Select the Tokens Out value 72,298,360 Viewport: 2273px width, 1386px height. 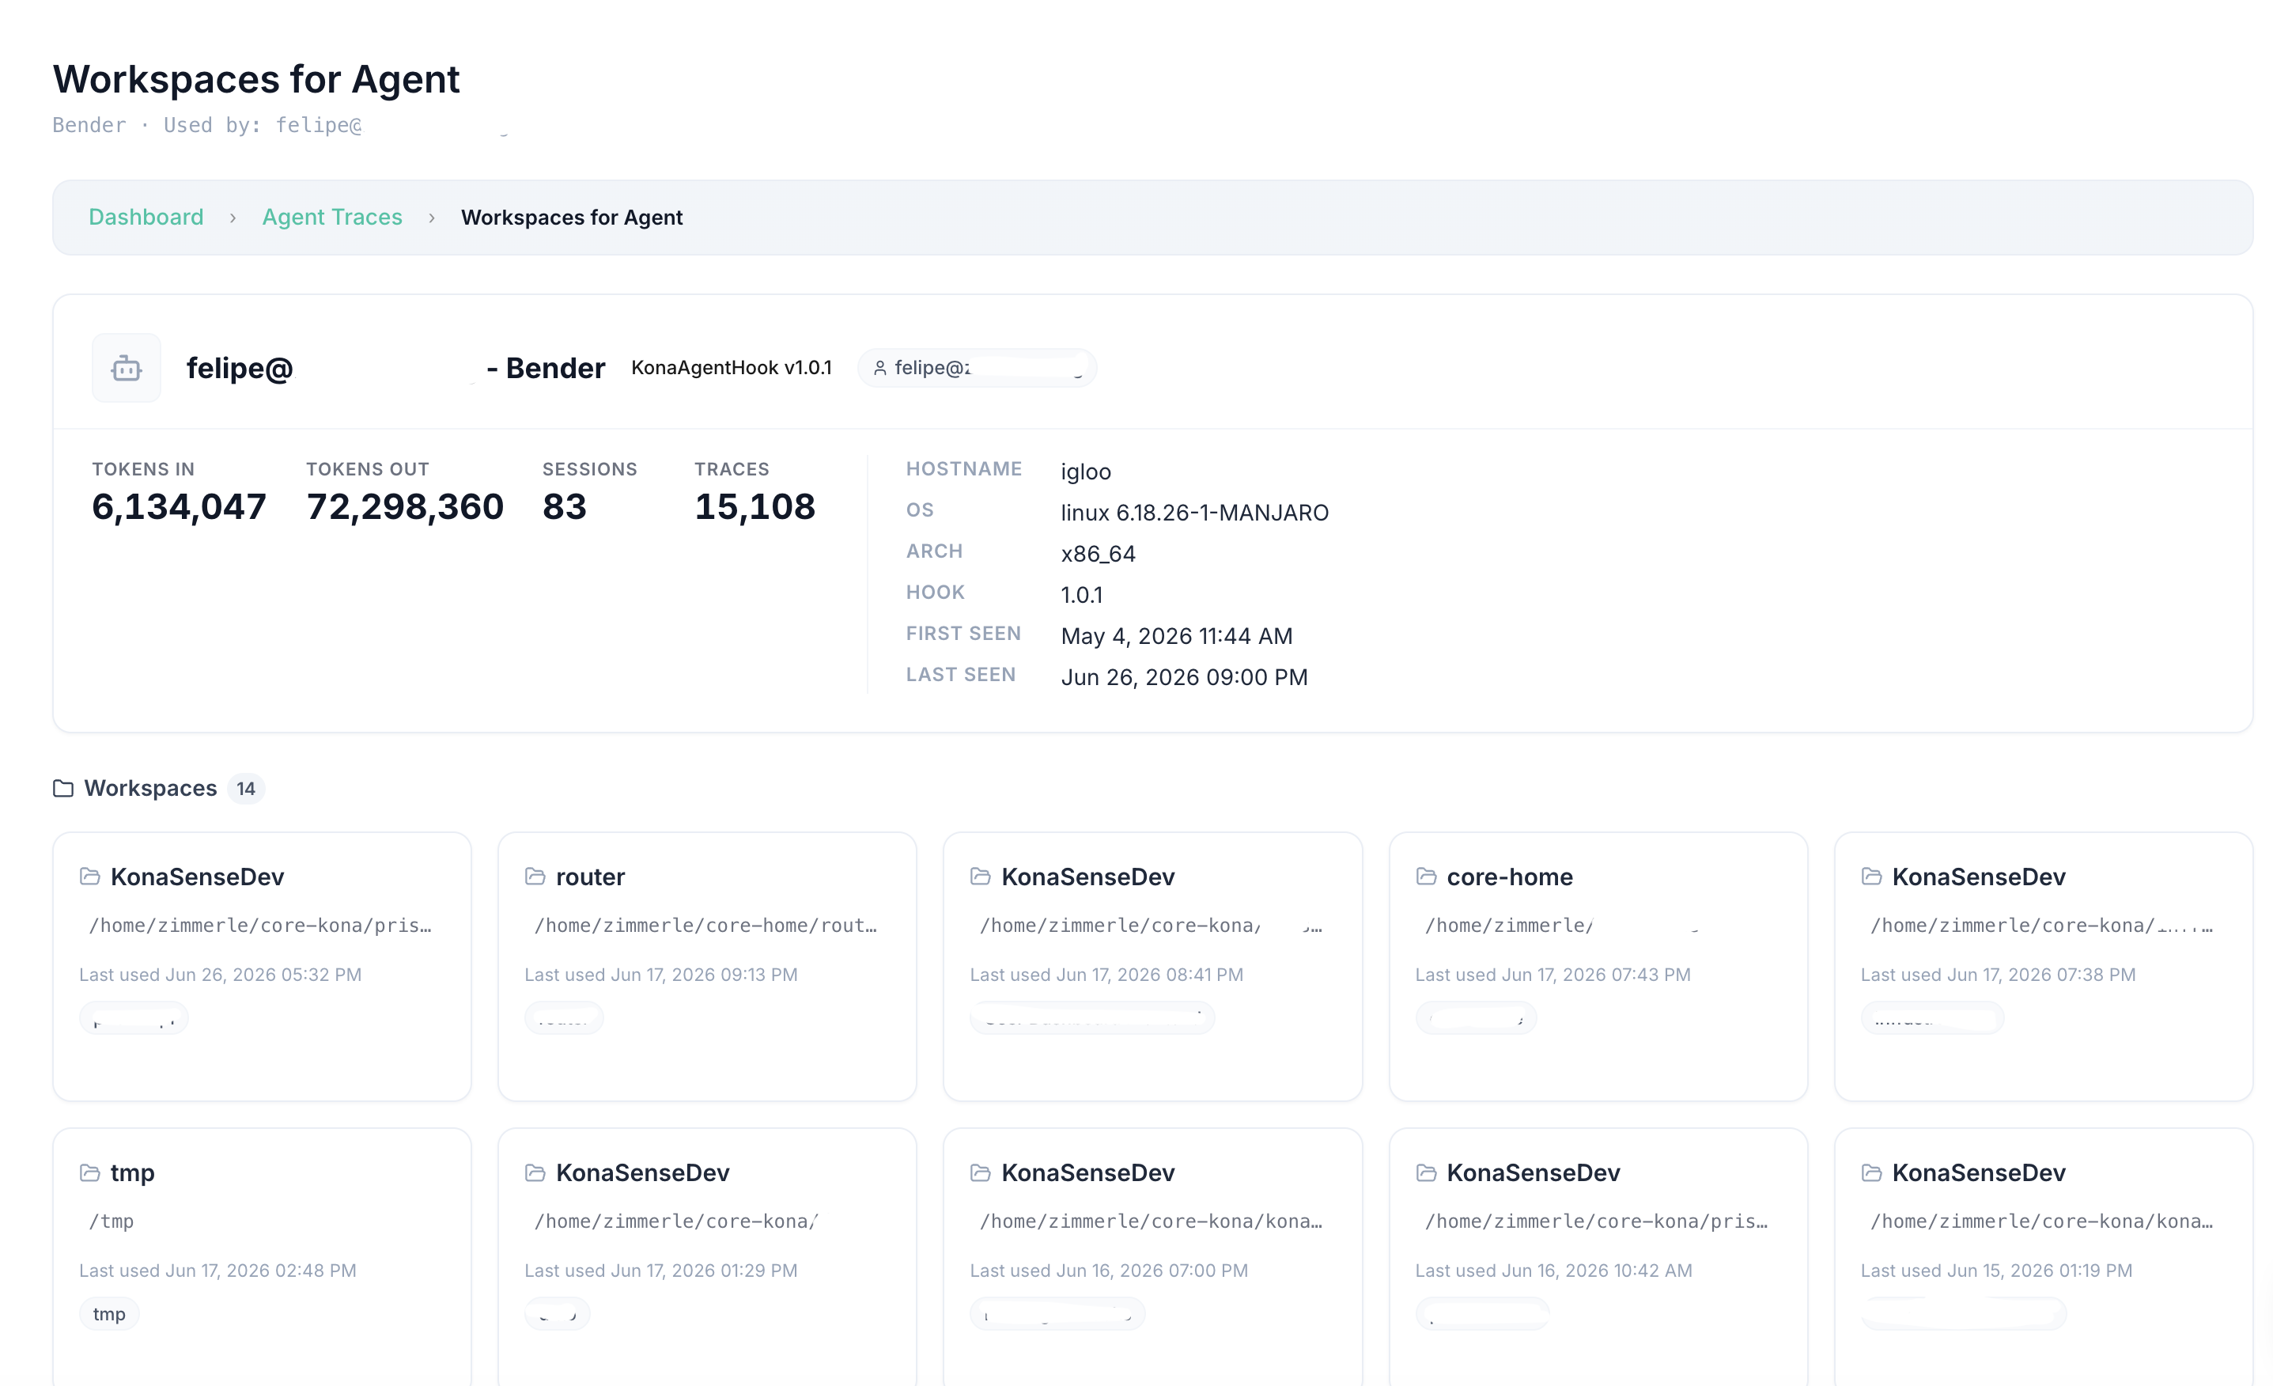405,506
